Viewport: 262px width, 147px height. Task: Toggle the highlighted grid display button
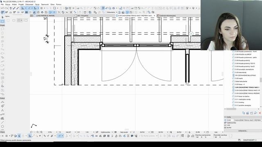[103, 8]
